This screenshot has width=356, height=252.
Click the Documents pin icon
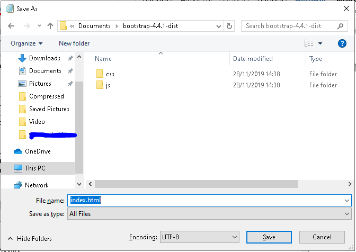tap(70, 71)
